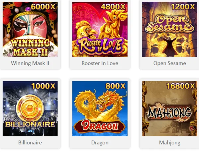
Task: Click the 16800X multiplier badge
Action: pyautogui.click(x=180, y=86)
